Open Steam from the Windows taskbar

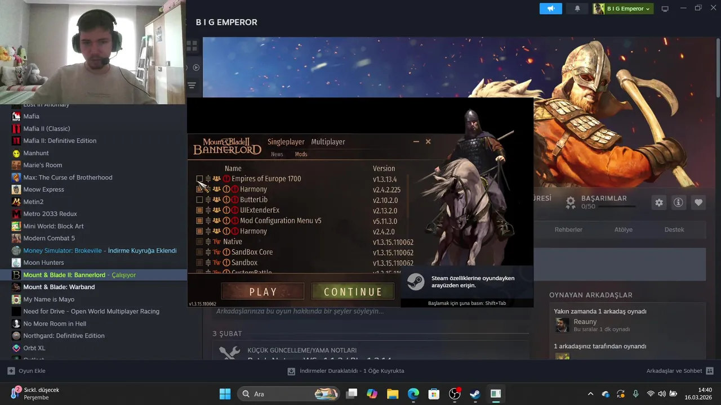pos(475,394)
